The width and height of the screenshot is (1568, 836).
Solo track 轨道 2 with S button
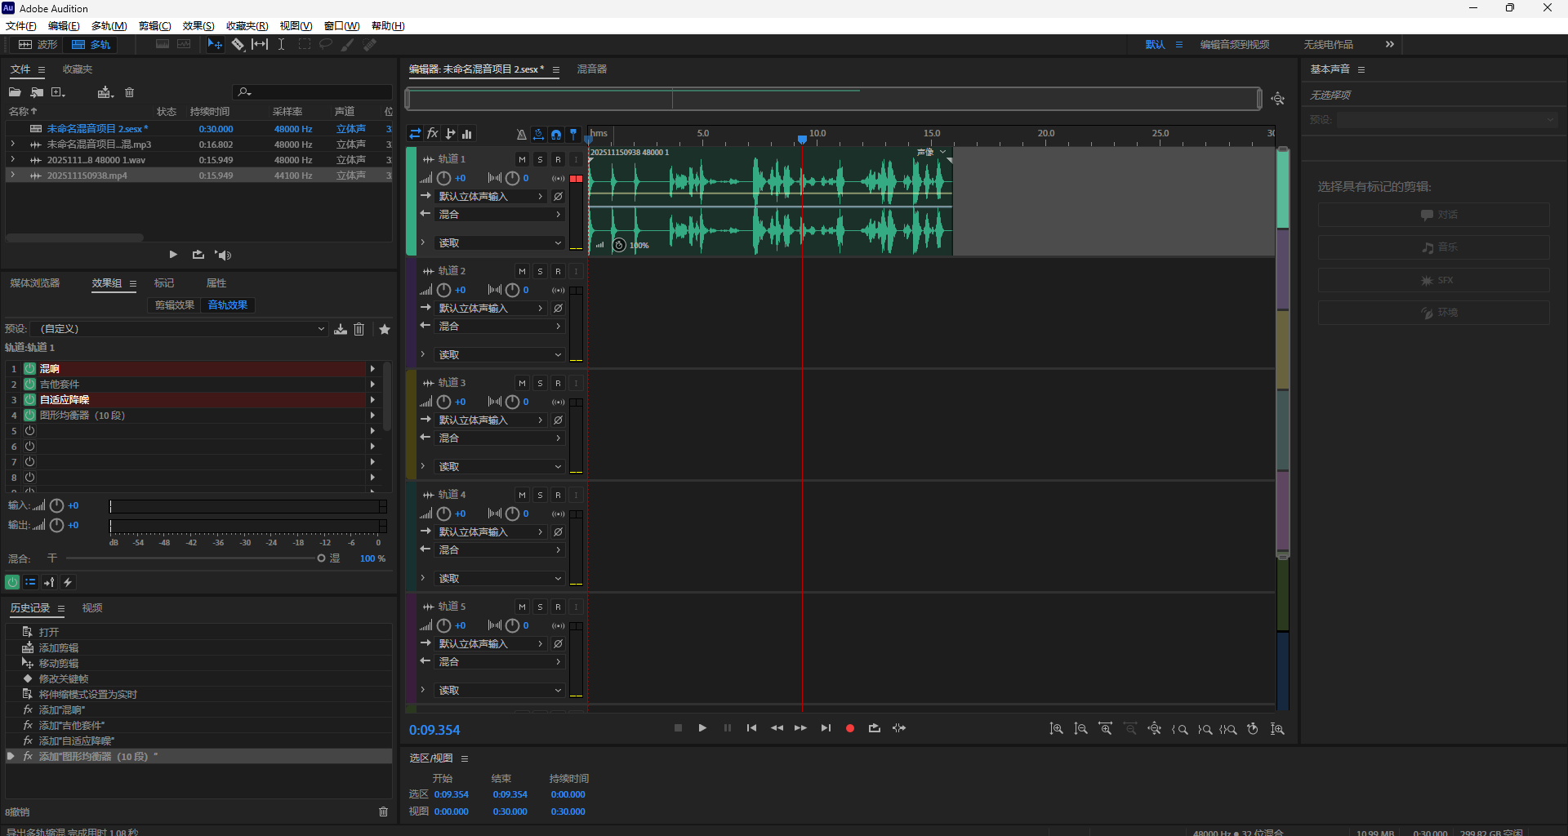pyautogui.click(x=540, y=271)
